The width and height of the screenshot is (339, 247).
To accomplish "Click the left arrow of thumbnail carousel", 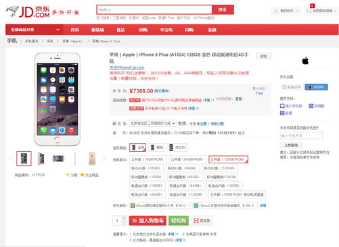I will [12, 159].
